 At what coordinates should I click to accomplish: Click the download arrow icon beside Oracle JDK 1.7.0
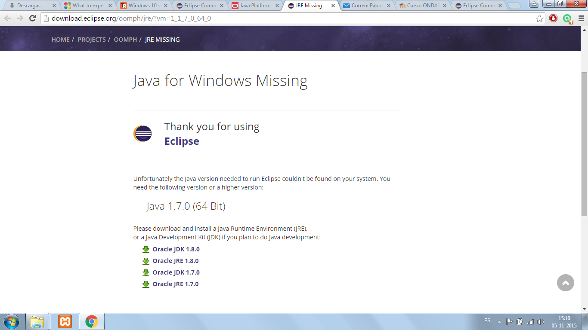coord(146,273)
